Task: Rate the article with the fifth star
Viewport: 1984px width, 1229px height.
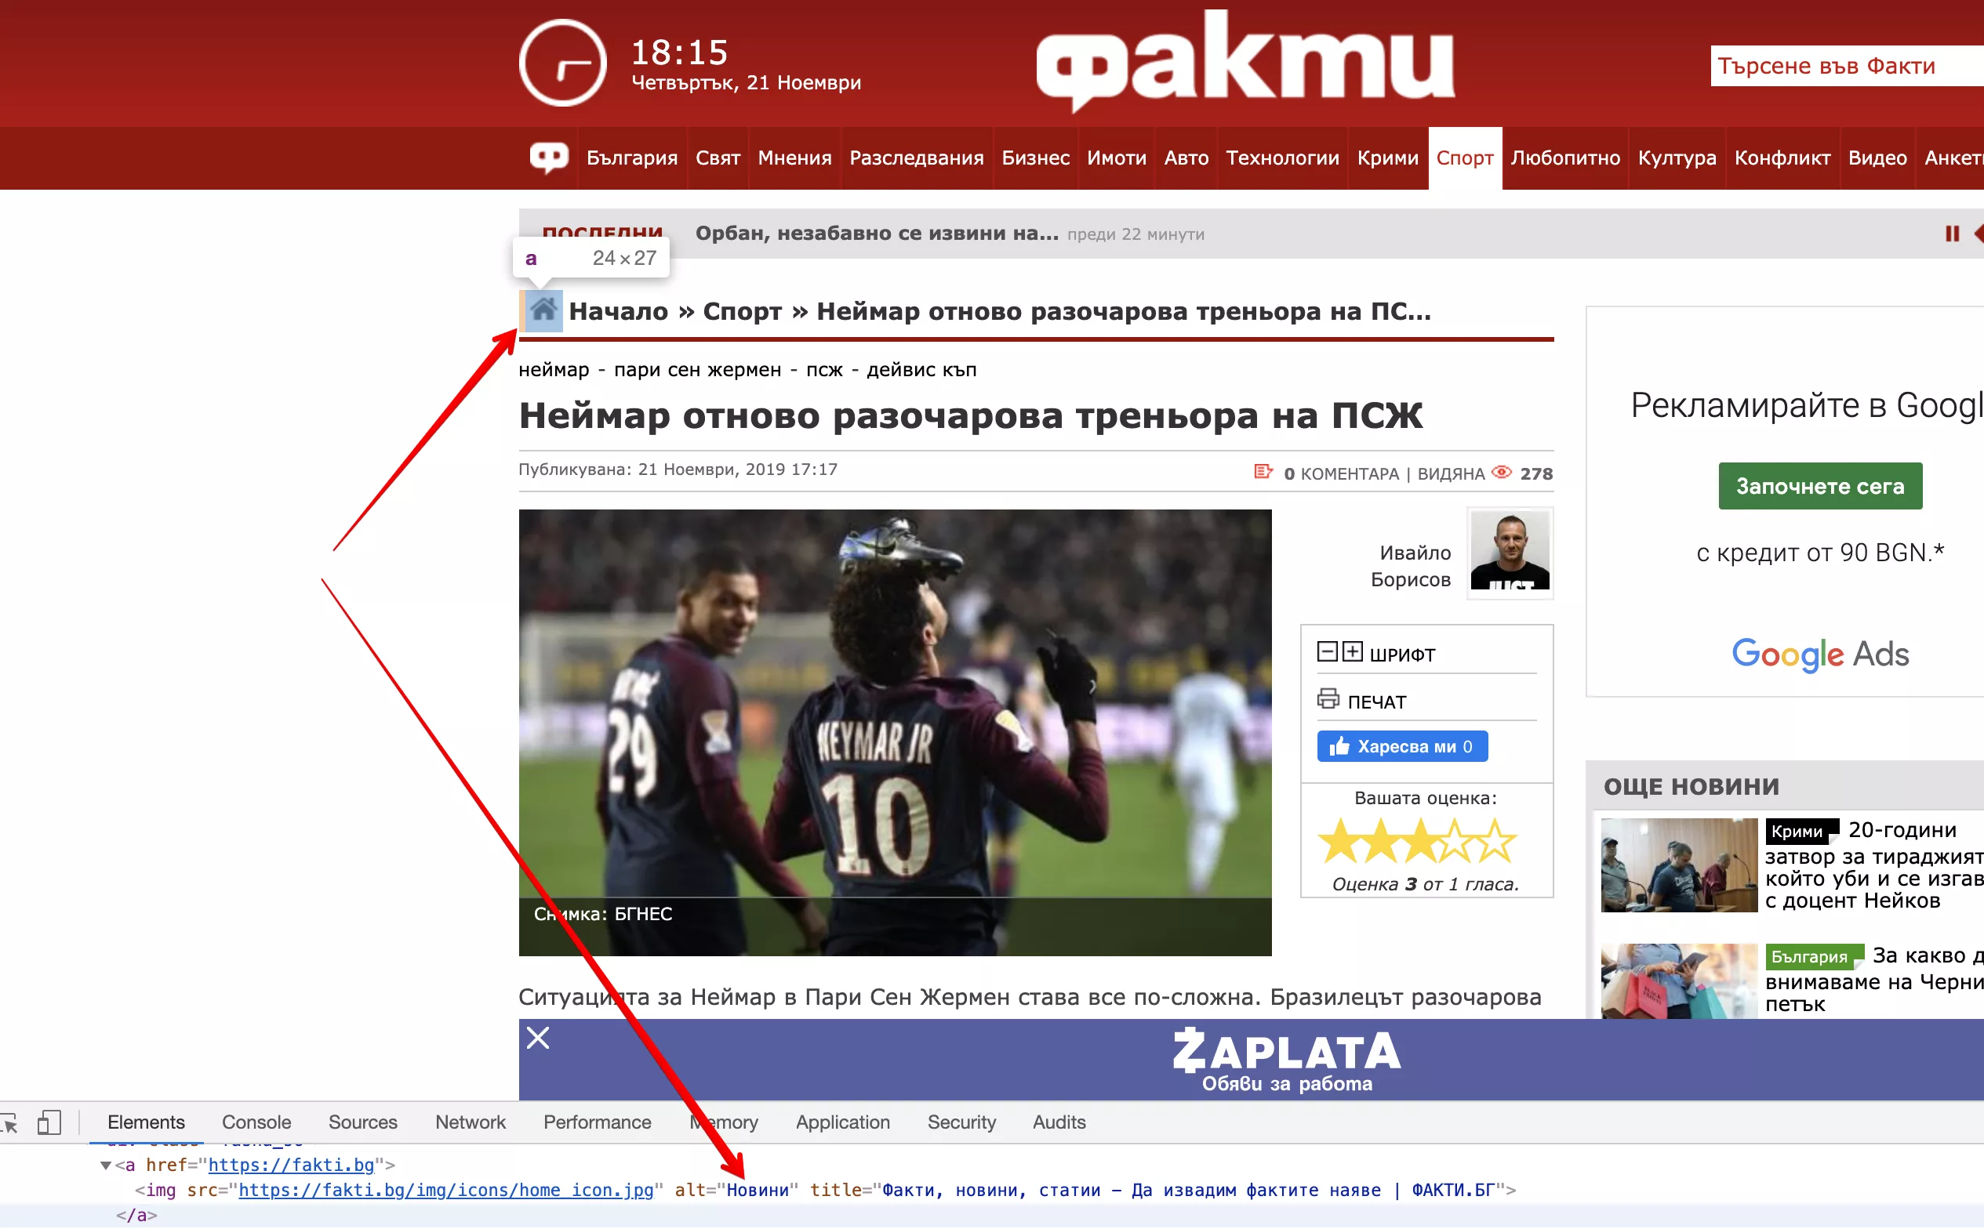Action: 1496,841
